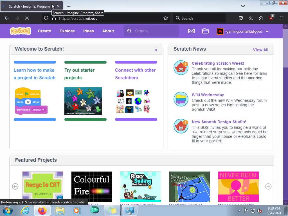Click the Scratchers avatars collage image
288x216 pixels.
coord(133,101)
